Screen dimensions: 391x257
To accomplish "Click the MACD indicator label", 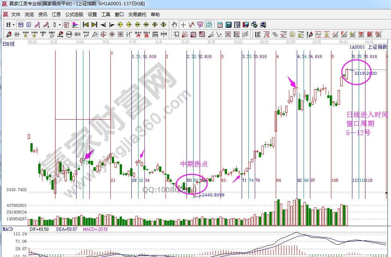I will 8,229.
